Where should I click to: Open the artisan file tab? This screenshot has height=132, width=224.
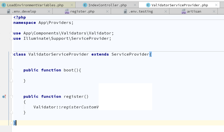[x=194, y=11]
